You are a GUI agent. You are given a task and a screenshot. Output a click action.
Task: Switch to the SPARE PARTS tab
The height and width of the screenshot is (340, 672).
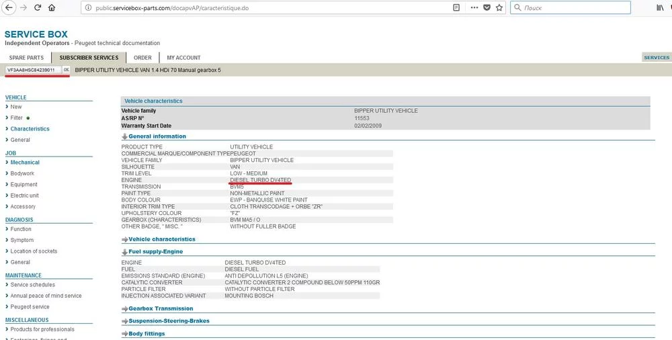[x=27, y=58]
